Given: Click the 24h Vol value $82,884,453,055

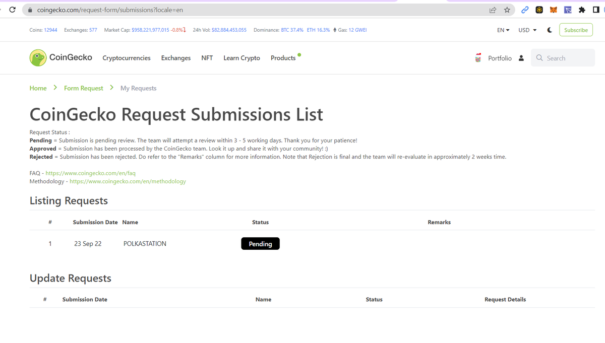Looking at the screenshot, I should [229, 30].
